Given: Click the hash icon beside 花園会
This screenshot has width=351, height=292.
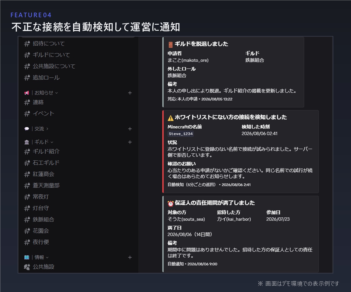Looking at the screenshot, I should [27, 231].
